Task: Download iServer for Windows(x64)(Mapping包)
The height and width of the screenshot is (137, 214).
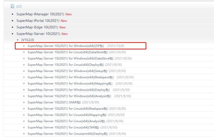Action: (x=70, y=84)
